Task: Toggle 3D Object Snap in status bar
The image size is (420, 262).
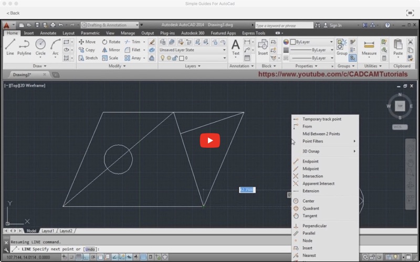Action: pos(108,257)
